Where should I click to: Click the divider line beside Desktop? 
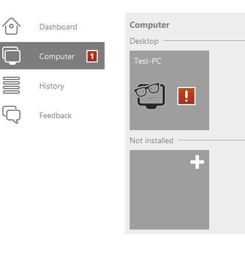pyautogui.click(x=204, y=40)
